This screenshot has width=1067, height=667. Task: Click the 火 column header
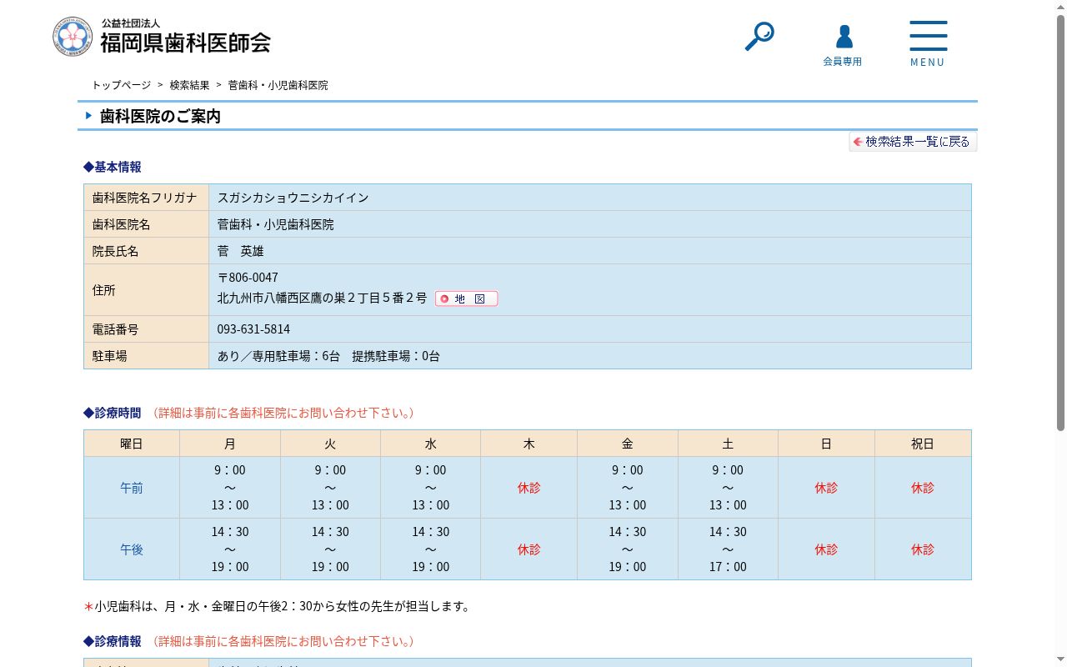coord(330,444)
